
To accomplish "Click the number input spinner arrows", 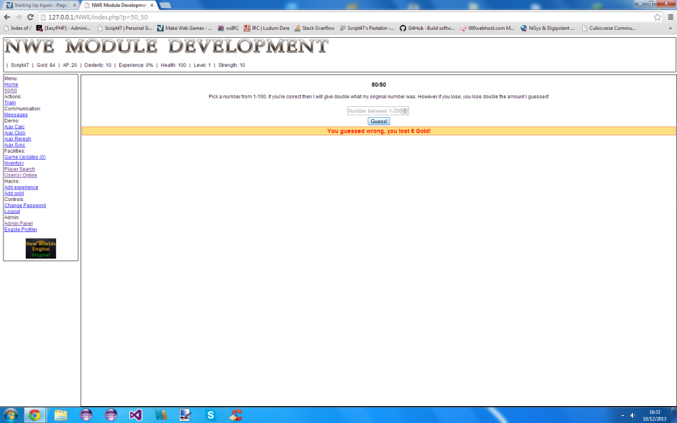I will pyautogui.click(x=405, y=110).
